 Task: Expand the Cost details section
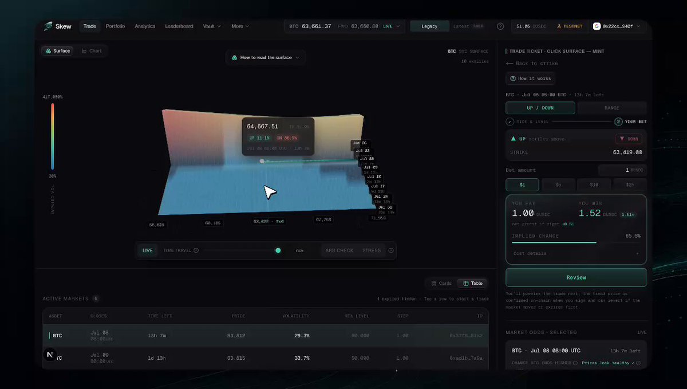576,253
